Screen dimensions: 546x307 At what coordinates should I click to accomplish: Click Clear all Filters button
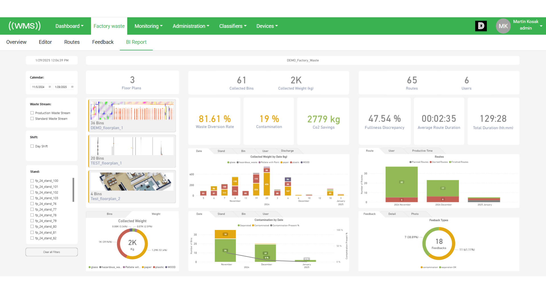tap(51, 252)
